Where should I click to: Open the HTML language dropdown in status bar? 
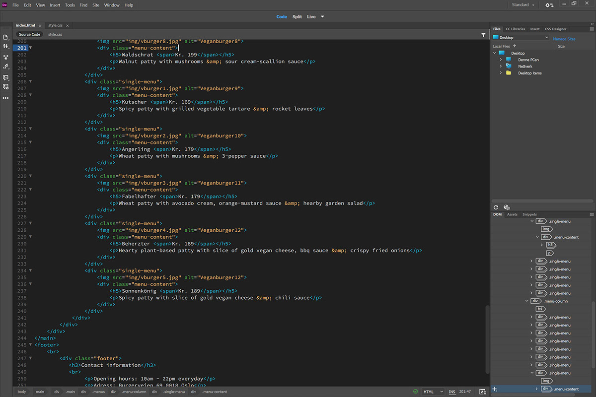coord(433,392)
